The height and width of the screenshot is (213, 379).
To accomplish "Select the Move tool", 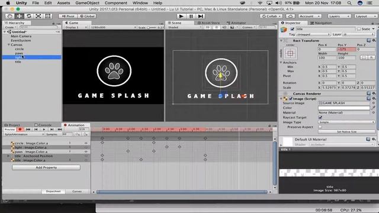I will (19, 16).
